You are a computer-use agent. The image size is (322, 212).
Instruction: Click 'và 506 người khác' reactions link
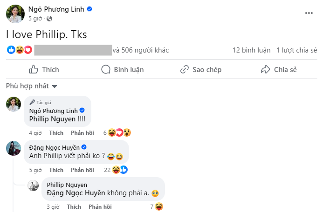click(141, 50)
